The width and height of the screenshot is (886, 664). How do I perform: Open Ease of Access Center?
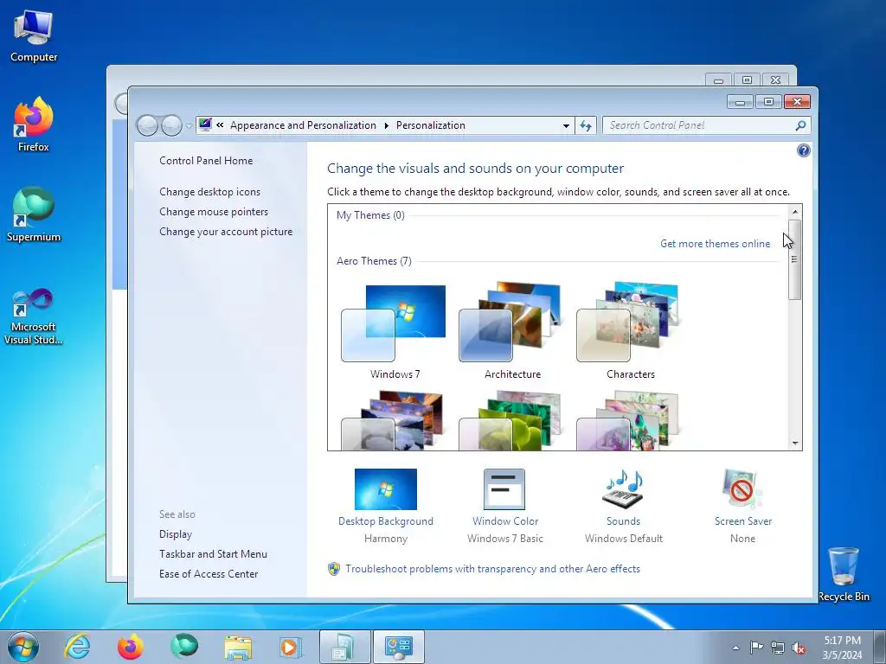(x=209, y=574)
